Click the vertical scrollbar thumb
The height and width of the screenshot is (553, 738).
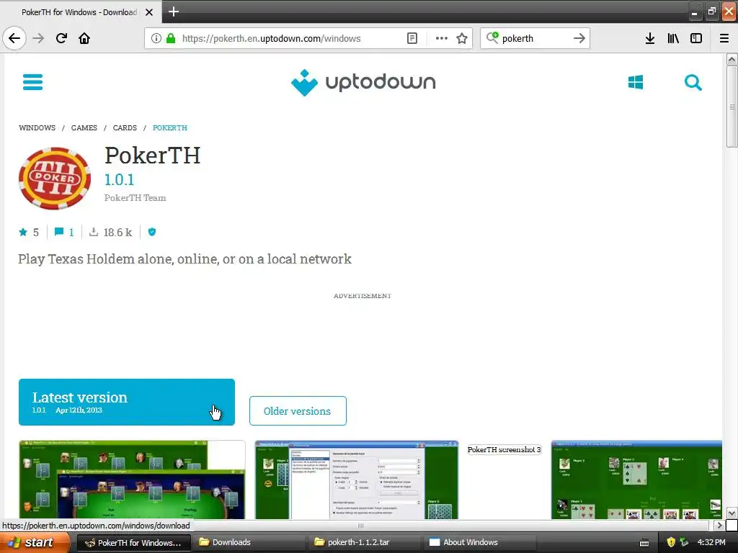tap(732, 107)
